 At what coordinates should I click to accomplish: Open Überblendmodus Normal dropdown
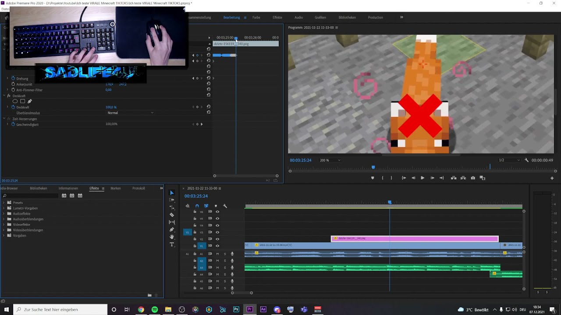[131, 113]
